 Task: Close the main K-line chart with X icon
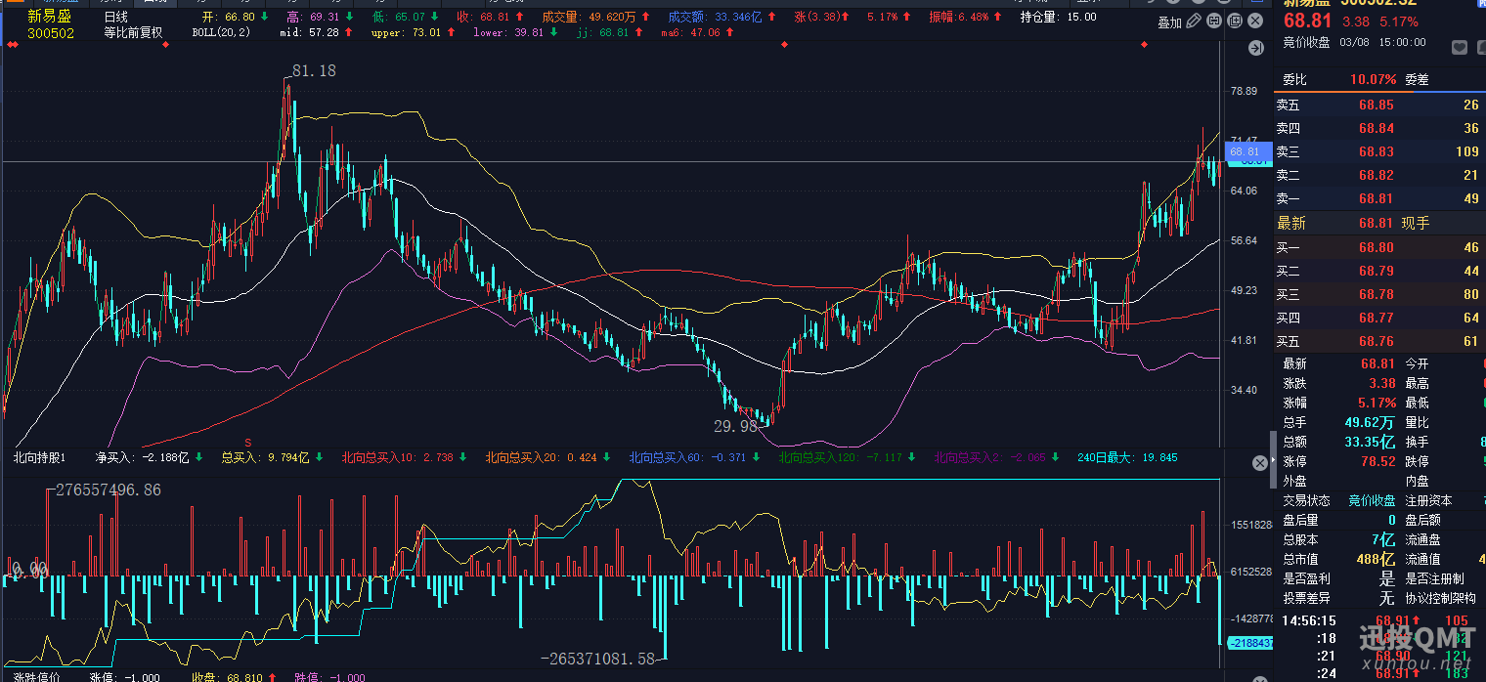click(x=1254, y=21)
